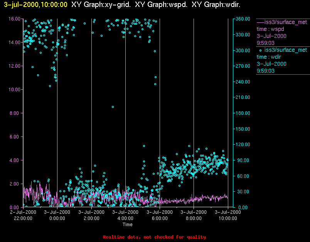Click the yellow timestamp 3-jul-2000,10:00:00
The image size is (310, 242).
tap(35, 5)
